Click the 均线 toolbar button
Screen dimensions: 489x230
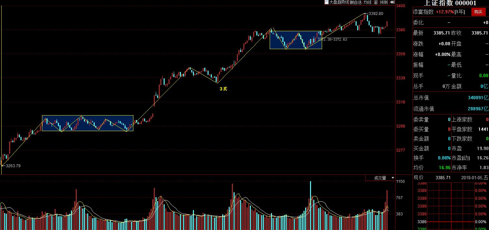coord(368,2)
